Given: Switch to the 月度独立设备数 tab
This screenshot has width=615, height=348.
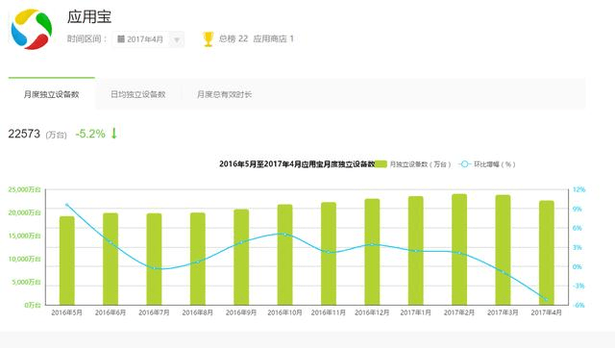Looking at the screenshot, I should coord(51,94).
